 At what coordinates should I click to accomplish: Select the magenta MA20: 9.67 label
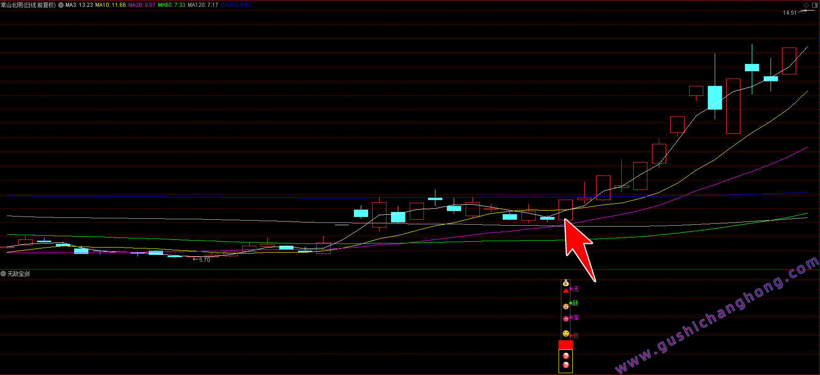coord(142,5)
